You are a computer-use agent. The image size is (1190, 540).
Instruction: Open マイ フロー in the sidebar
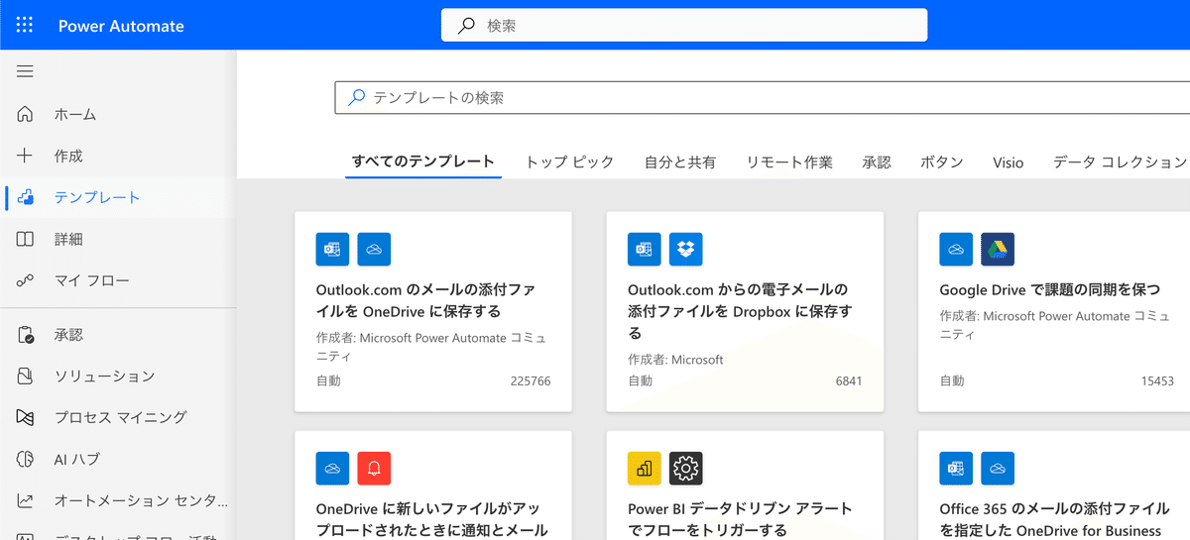coord(118,280)
